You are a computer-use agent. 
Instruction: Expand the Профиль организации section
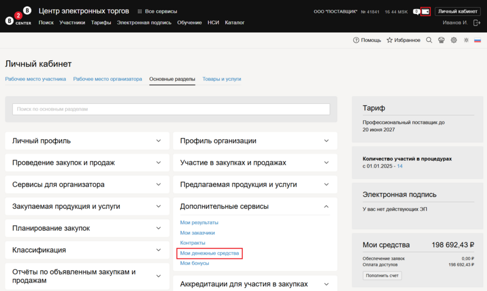254,141
